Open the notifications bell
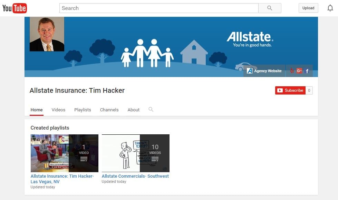Screen dimensions: 338x200 coord(330,8)
